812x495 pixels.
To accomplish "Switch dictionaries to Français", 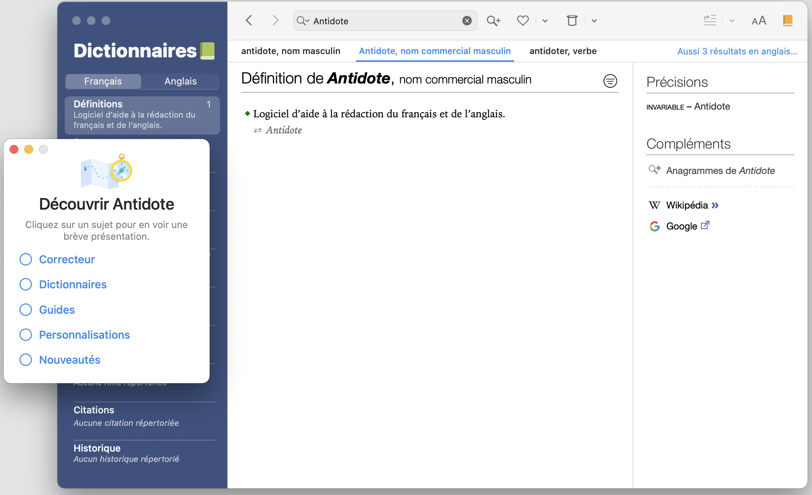I will (x=103, y=81).
